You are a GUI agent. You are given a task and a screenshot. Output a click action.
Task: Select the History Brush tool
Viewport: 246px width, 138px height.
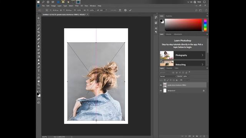(x=38, y=49)
